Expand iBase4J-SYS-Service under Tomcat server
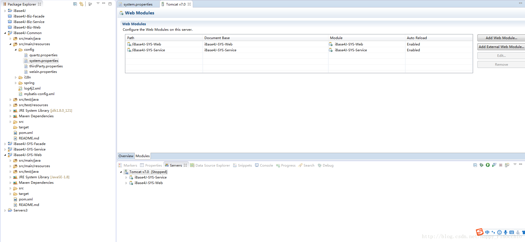This screenshot has width=525, height=242. [126, 177]
